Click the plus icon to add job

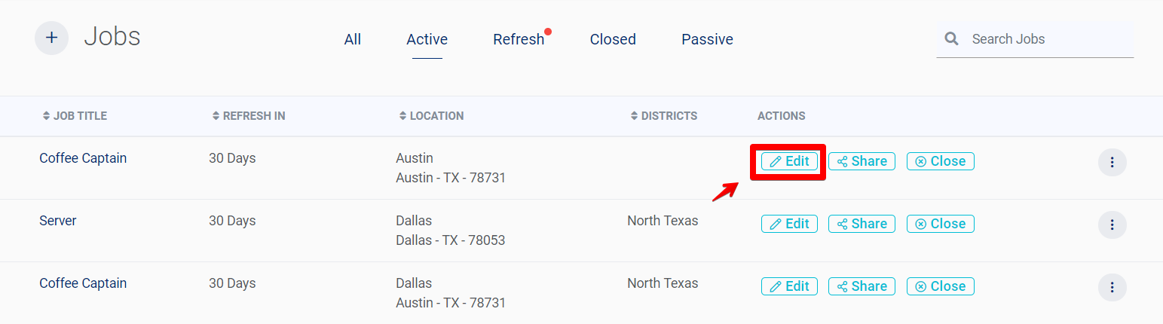[51, 38]
